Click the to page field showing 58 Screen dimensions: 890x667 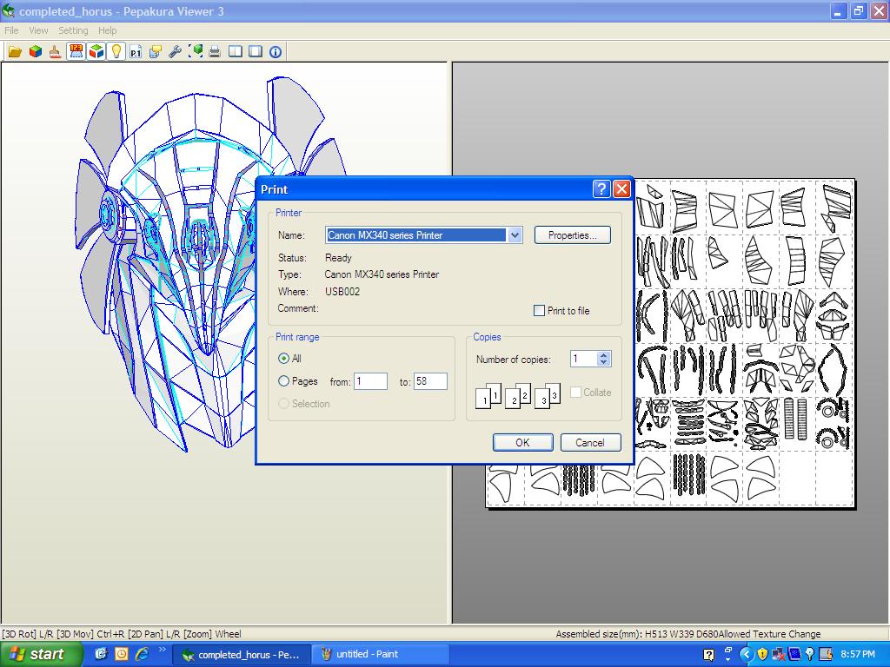tap(430, 381)
